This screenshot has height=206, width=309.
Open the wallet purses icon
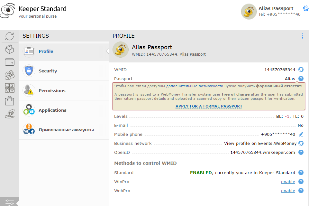tap(10, 62)
